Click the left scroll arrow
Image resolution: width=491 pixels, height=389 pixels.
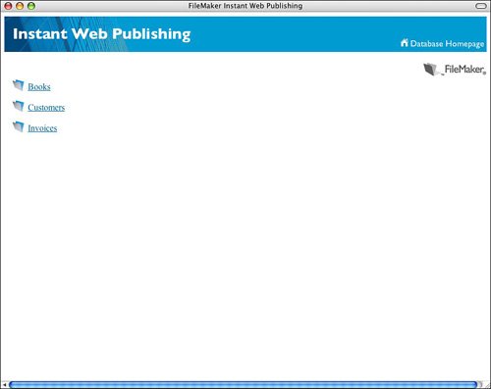tap(5, 385)
